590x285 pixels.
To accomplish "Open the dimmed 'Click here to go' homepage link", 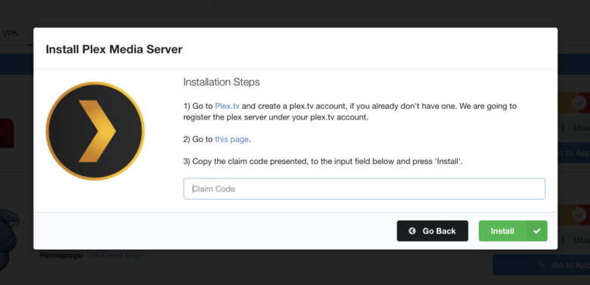I will [115, 256].
